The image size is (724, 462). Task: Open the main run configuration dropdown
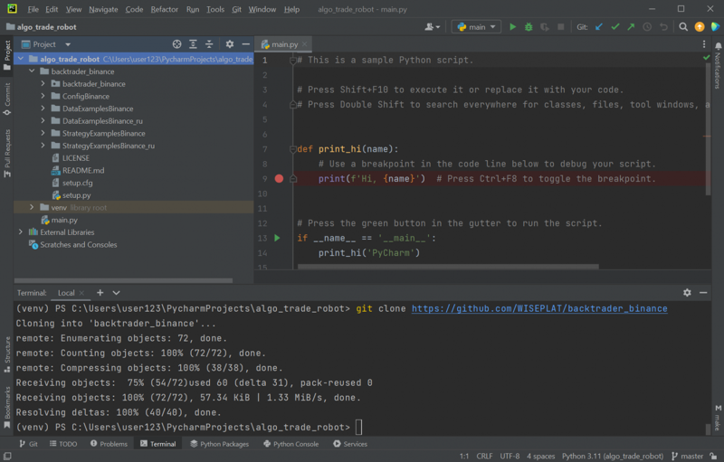[x=476, y=27]
